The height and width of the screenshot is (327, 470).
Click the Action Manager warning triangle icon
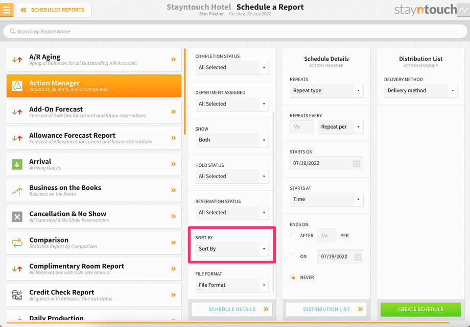17,86
